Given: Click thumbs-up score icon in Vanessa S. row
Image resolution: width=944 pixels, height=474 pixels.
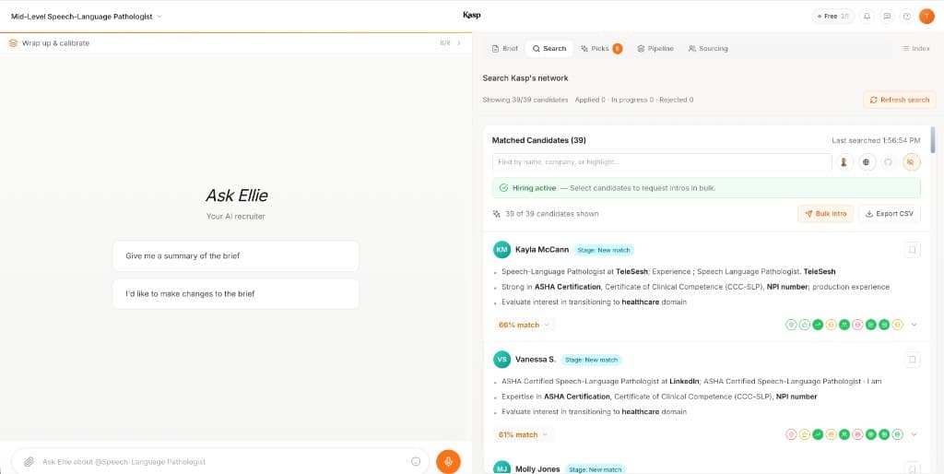Looking at the screenshot, I should point(804,434).
